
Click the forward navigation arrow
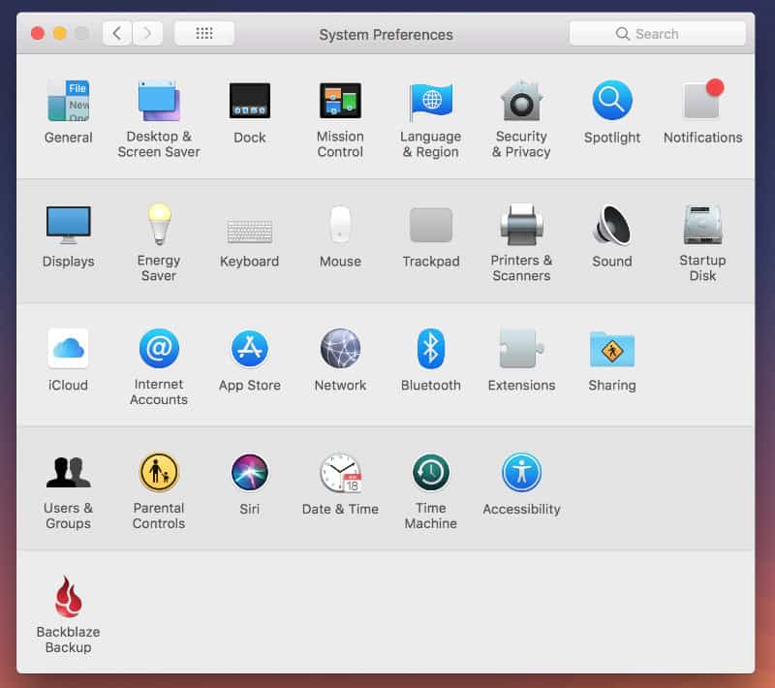[x=147, y=34]
